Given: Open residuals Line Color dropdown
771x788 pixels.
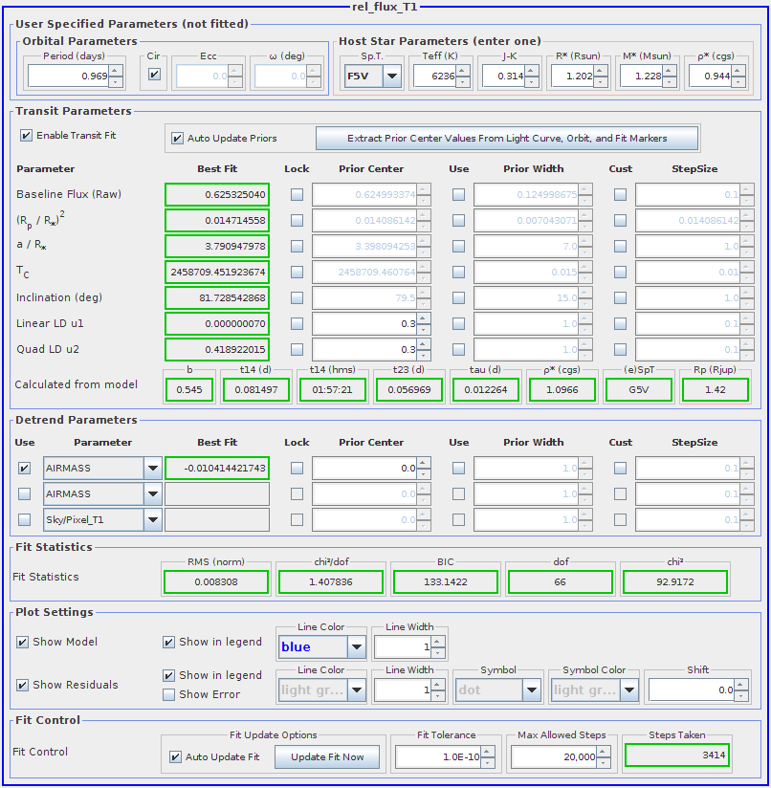Looking at the screenshot, I should pyautogui.click(x=357, y=690).
